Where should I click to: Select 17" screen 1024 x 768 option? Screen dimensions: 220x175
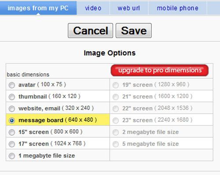click(x=12, y=144)
